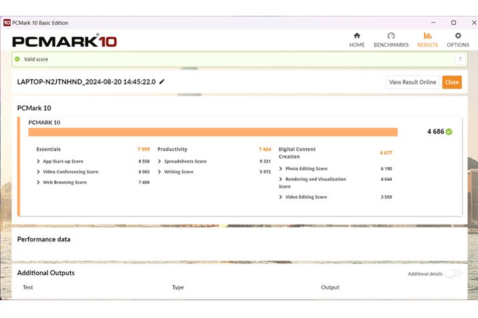Expand Web Browsing Score row
The image size is (478, 318).
point(38,182)
